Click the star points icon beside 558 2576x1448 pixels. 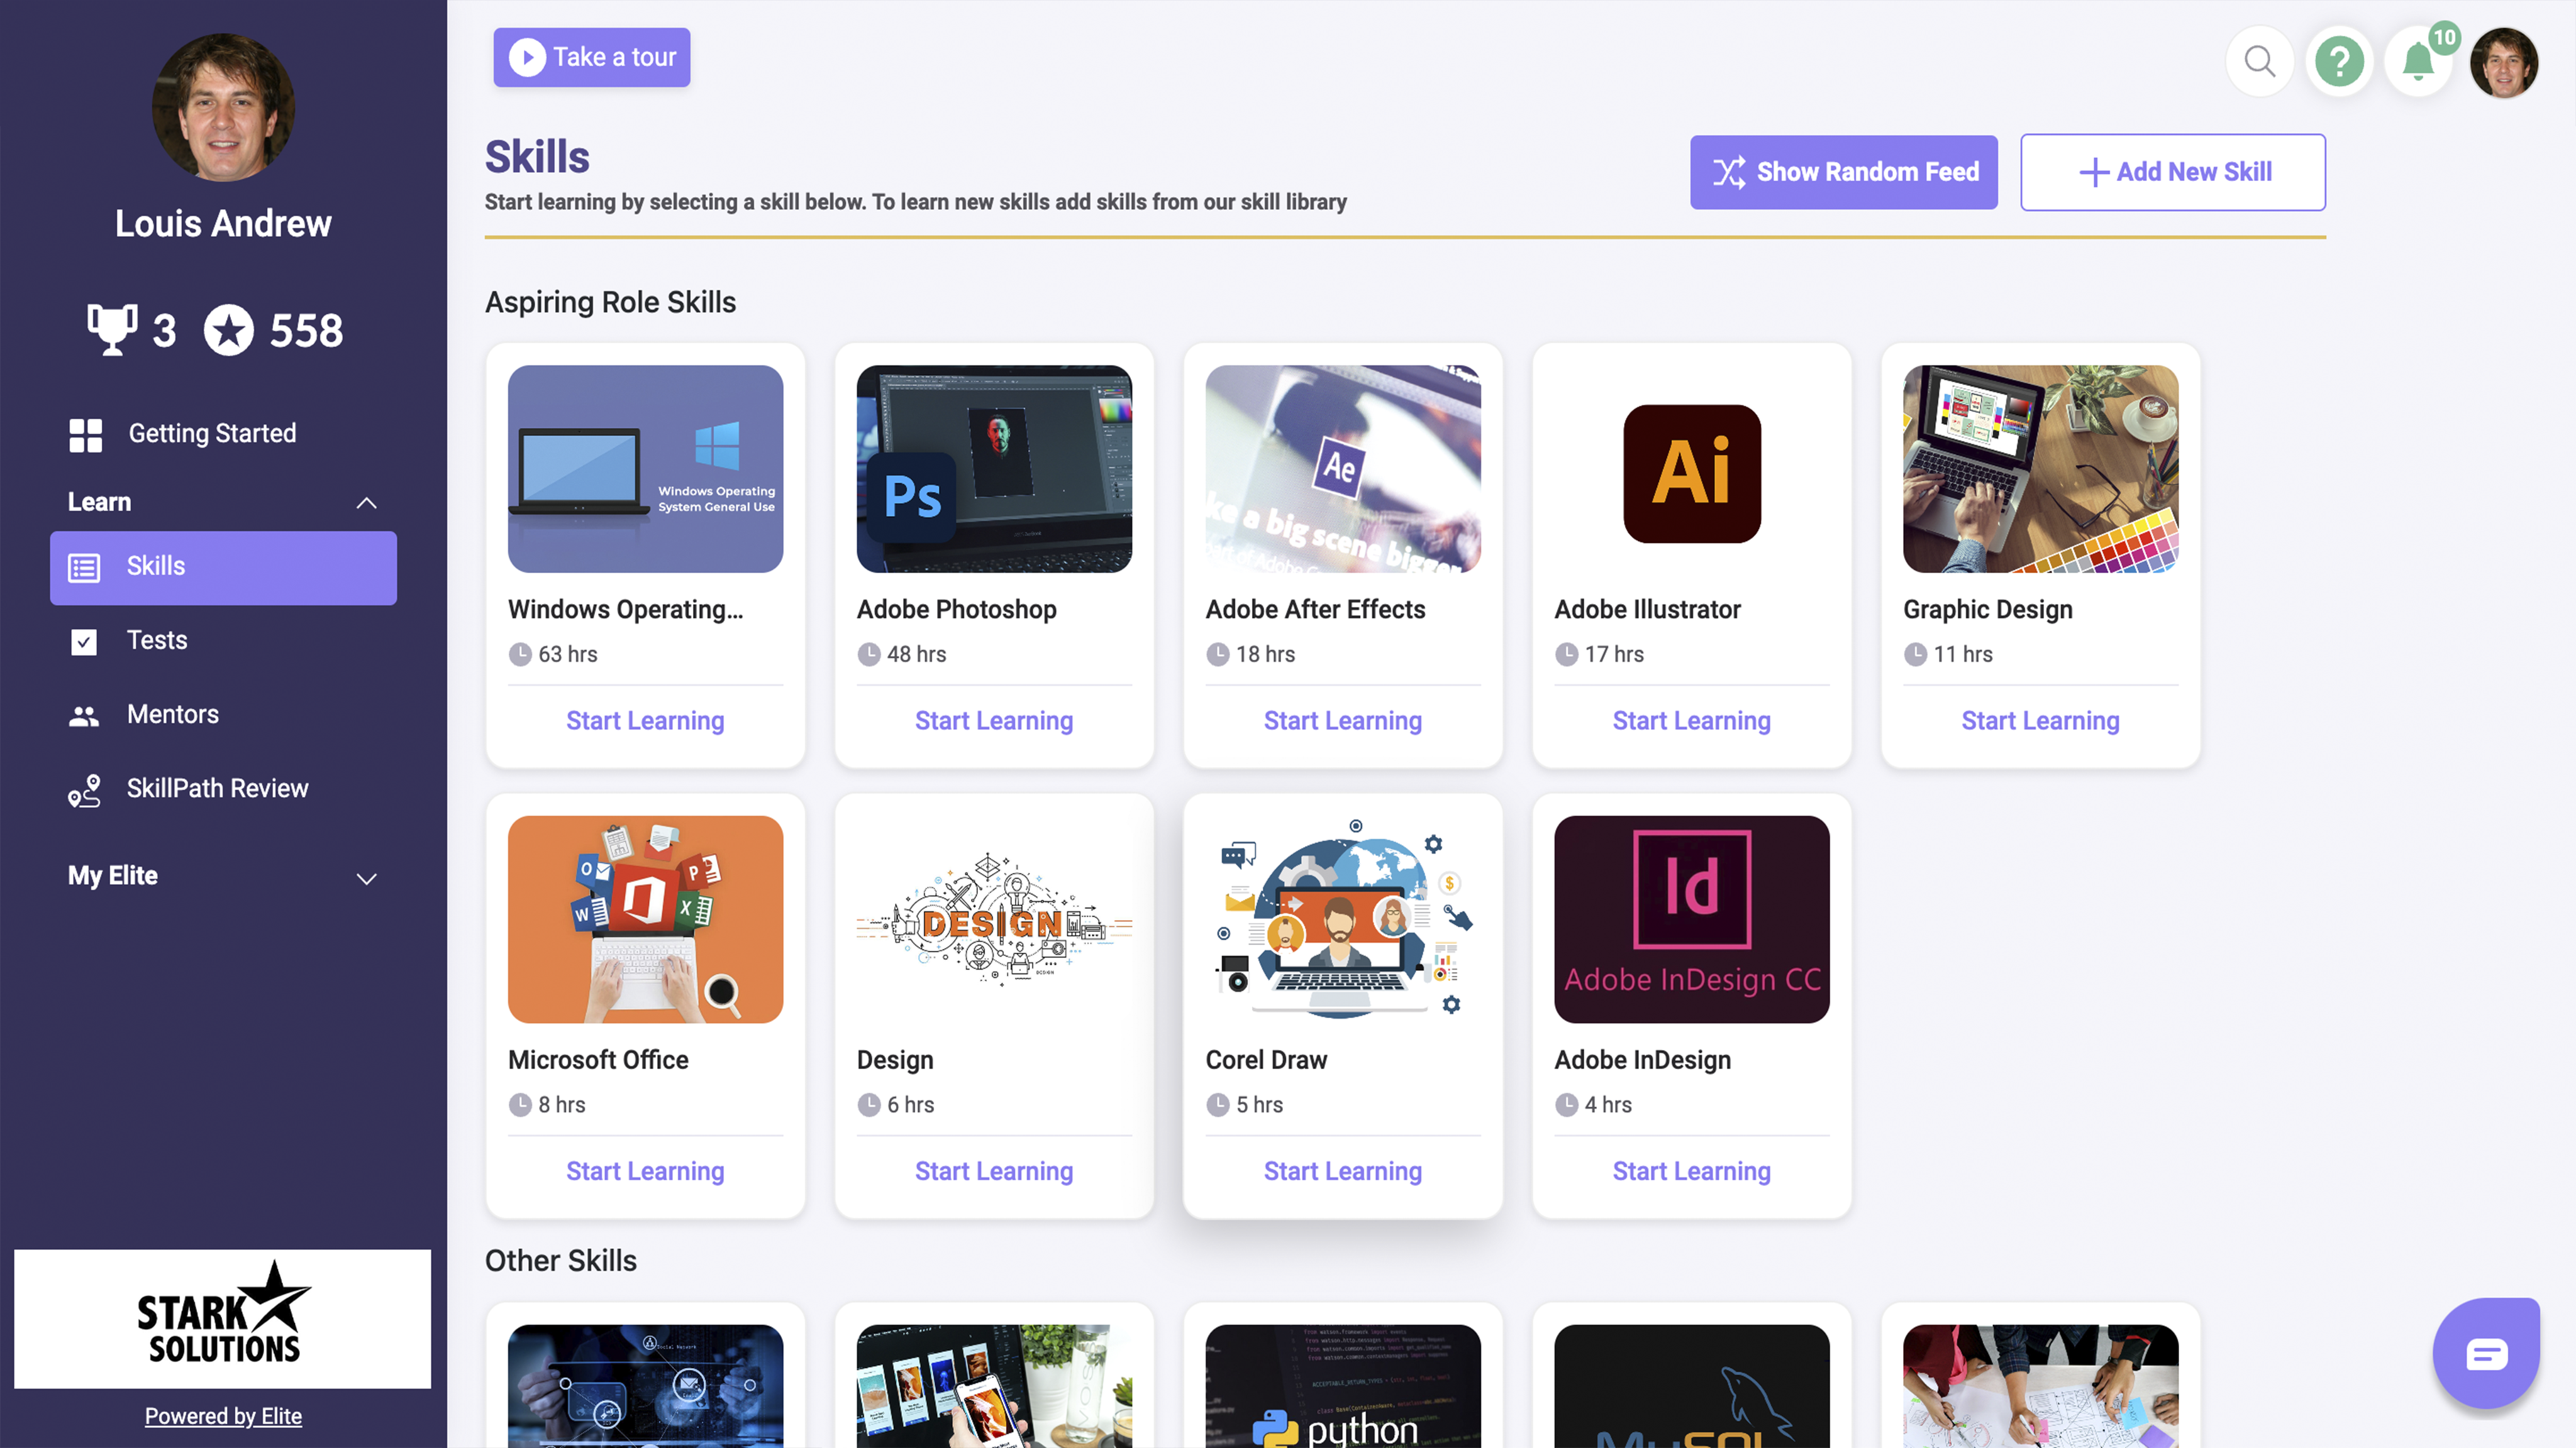(x=229, y=330)
